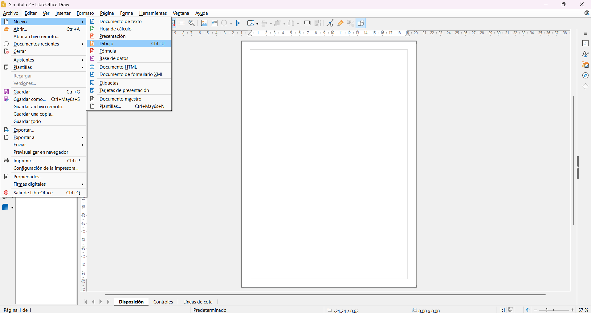Click the 57 % zoom level text
The height and width of the screenshot is (313, 591).
[x=583, y=310]
